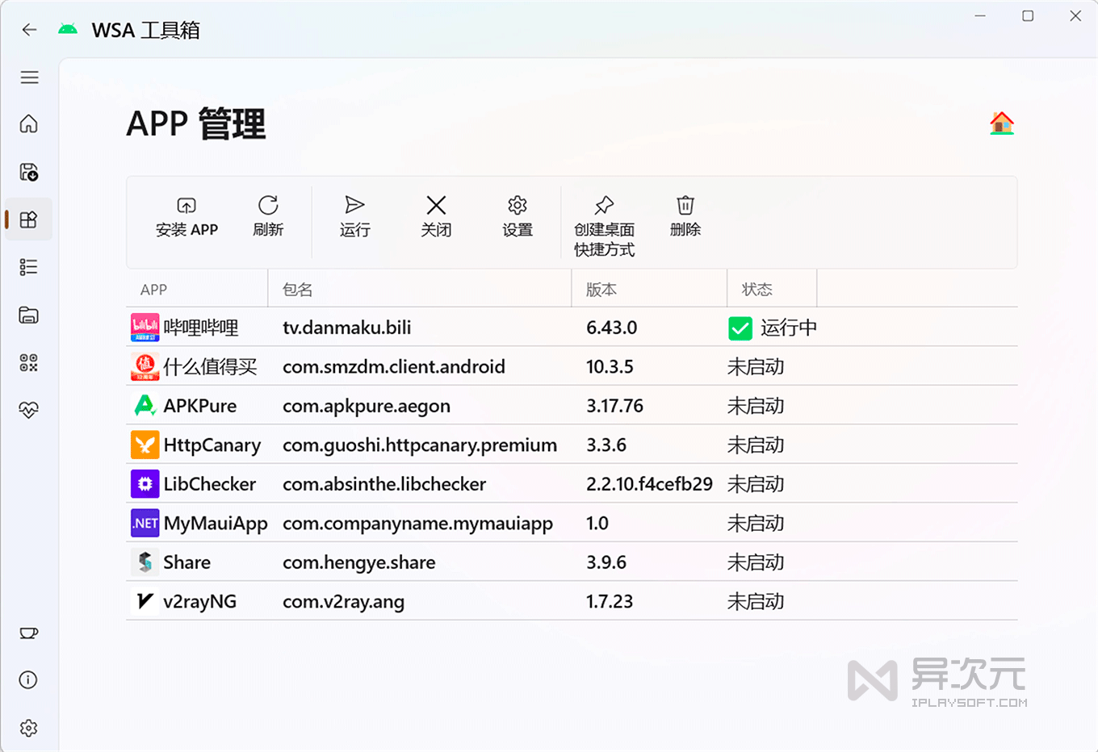Click the coffee cup donate icon
This screenshot has height=752, width=1098.
pos(28,633)
